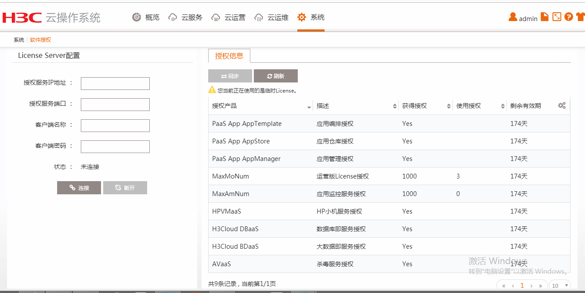Image resolution: width=585 pixels, height=293 pixels.
Task: Click the 刷新 refresh button
Action: pyautogui.click(x=276, y=76)
